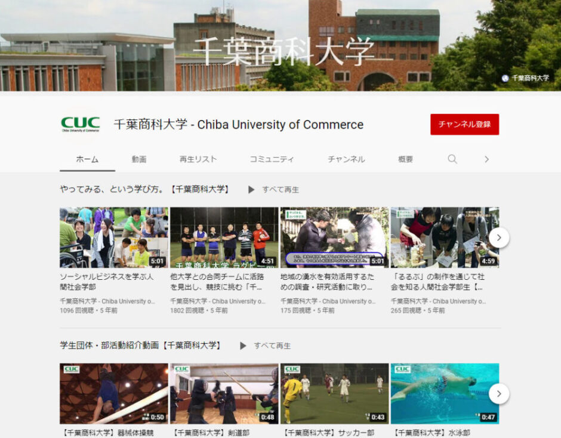Image resolution: width=561 pixels, height=438 pixels.
Task: Open the channel search magnifier icon
Action: tap(452, 159)
